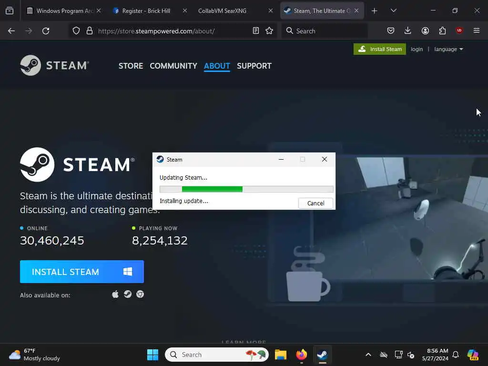
Task: Go back with browser back arrow
Action: pyautogui.click(x=11, y=31)
